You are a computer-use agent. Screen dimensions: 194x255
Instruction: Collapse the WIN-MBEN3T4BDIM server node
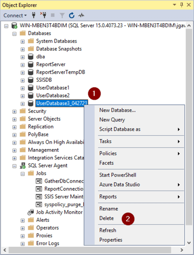point(6,26)
